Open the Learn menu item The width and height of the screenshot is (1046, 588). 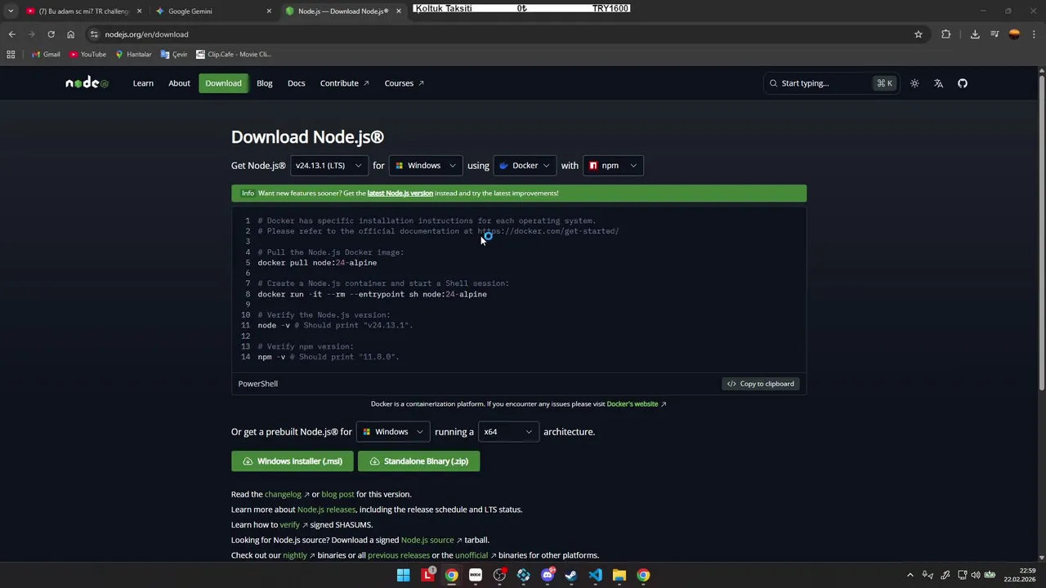click(x=143, y=83)
